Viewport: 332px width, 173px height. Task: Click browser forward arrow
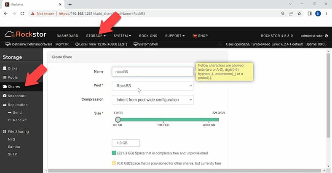(x=14, y=13)
